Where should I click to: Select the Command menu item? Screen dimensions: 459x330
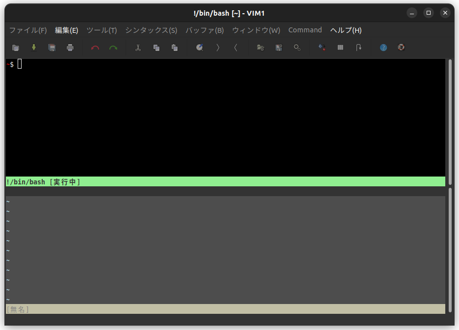click(305, 30)
